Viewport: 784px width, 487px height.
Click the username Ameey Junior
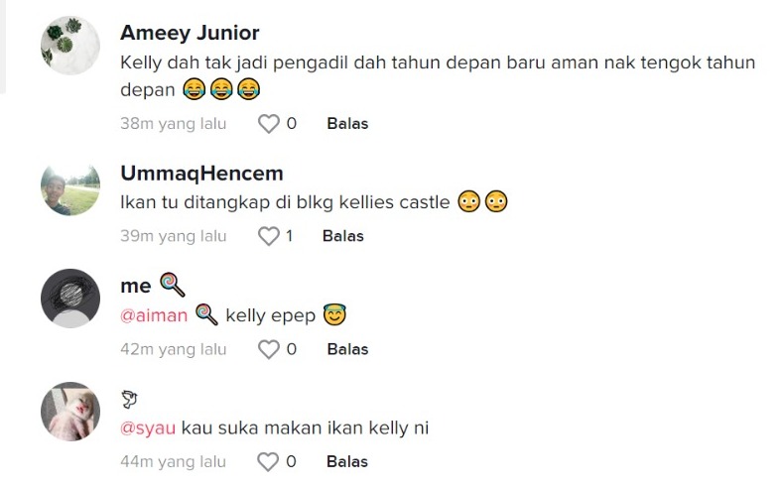(x=190, y=34)
